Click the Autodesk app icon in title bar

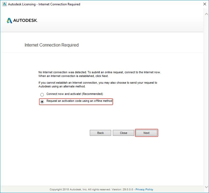(x=5, y=4)
